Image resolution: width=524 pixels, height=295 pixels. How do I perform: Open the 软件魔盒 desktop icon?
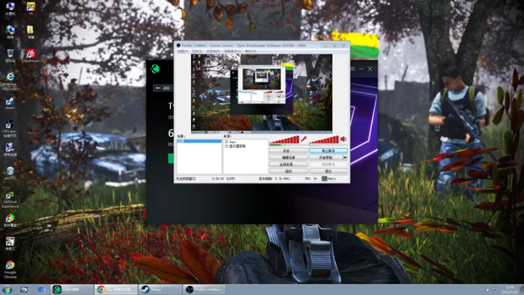(10, 220)
